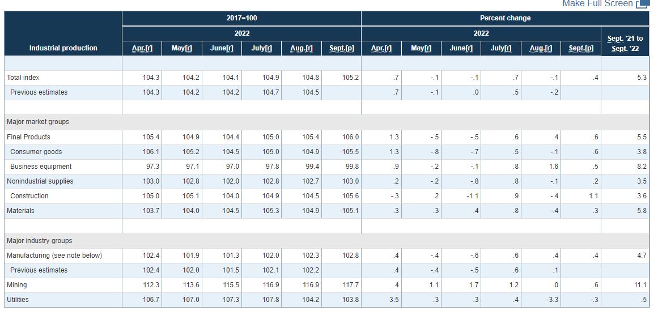This screenshot has width=658, height=315.
Task: Click the Industrial production header cell
Action: point(63,48)
